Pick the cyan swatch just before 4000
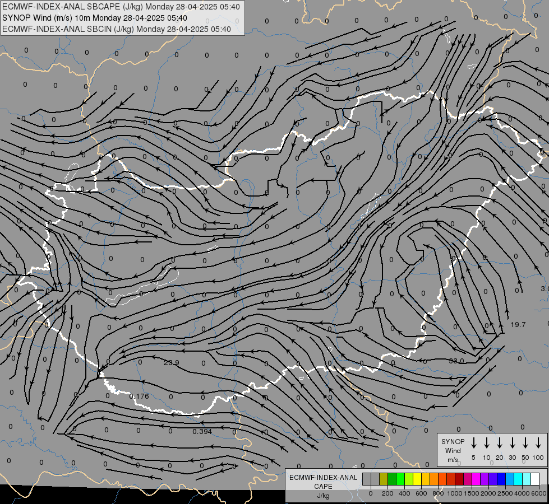The image size is (549, 504). click(518, 479)
